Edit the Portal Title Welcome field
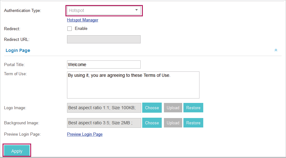286x158 pixels. click(104, 65)
